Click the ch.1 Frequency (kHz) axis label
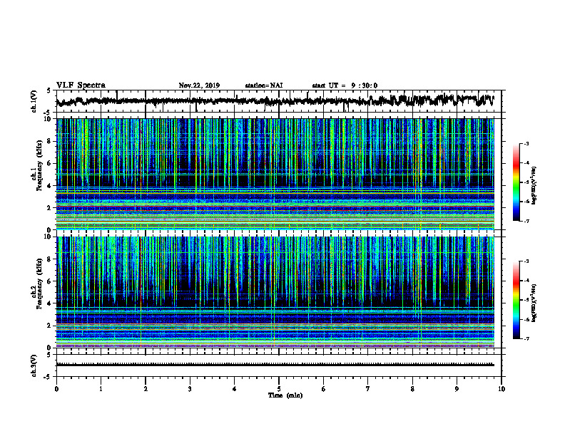The width and height of the screenshot is (565, 436). pyautogui.click(x=36, y=165)
